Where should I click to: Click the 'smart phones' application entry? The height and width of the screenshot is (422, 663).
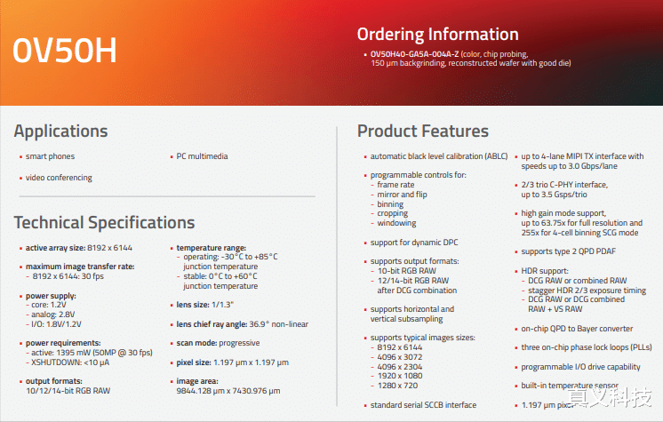[50, 156]
